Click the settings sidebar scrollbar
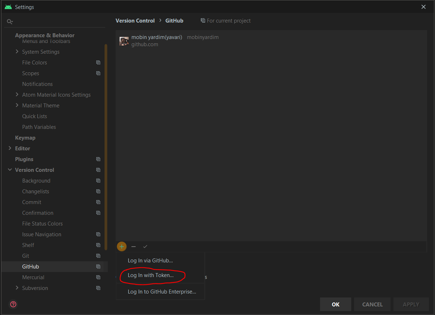This screenshot has height=315, width=435. [x=106, y=147]
